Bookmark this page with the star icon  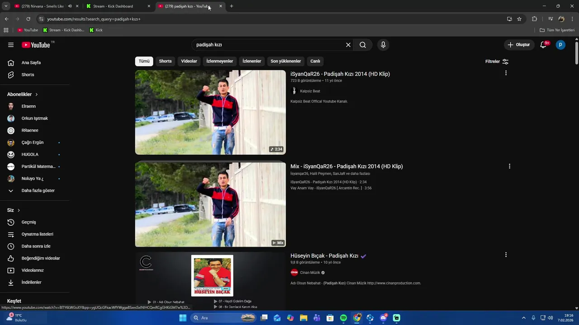[519, 19]
